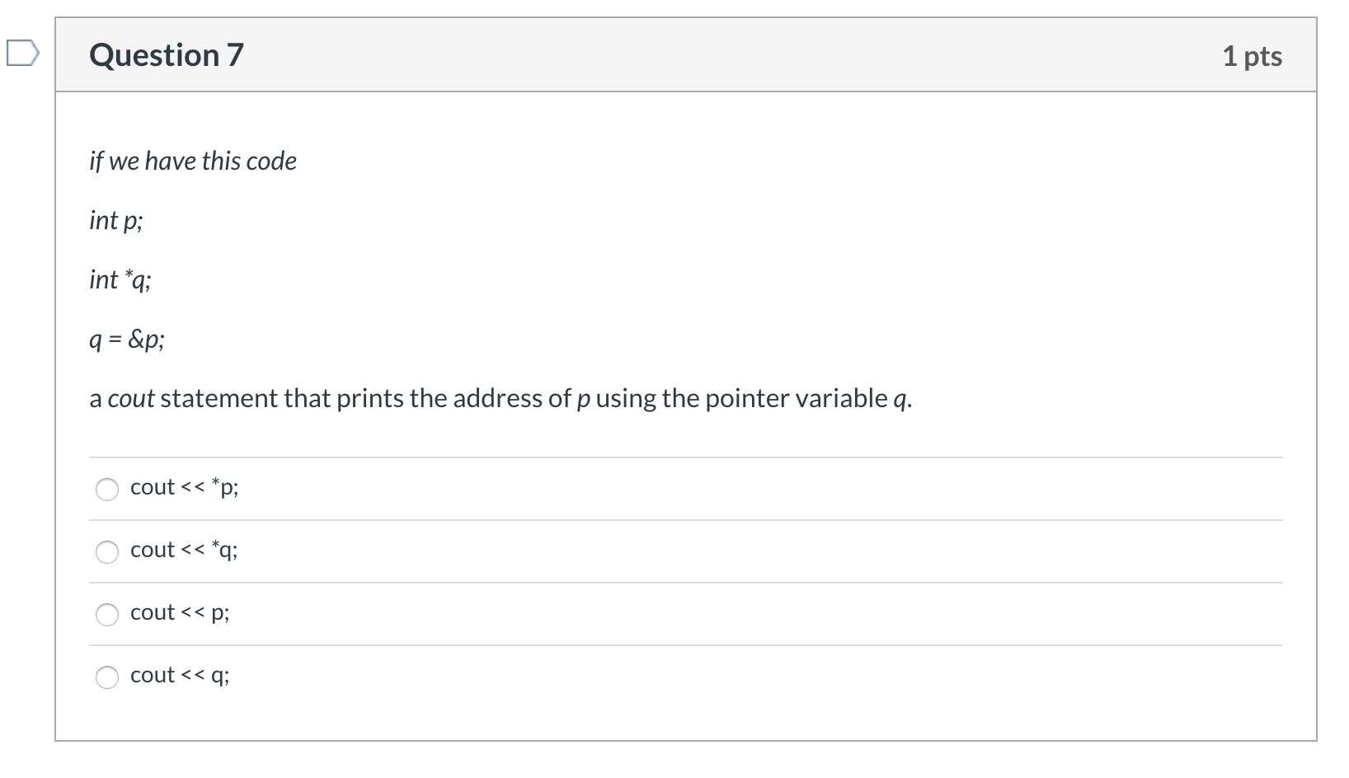Mark the radio option cout << q;
Image resolution: width=1349 pixels, height=778 pixels.
tap(107, 677)
